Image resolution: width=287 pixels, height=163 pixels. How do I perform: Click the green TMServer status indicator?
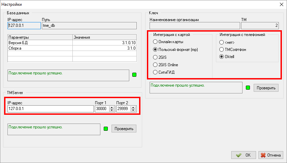[105, 129]
